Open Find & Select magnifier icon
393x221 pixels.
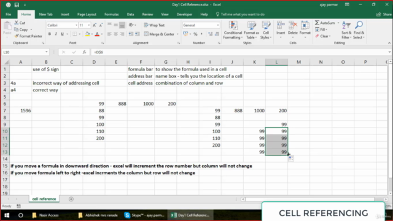click(x=359, y=25)
